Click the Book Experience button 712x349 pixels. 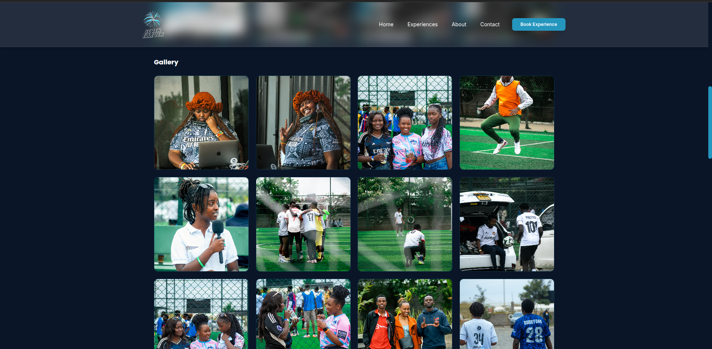pos(538,24)
